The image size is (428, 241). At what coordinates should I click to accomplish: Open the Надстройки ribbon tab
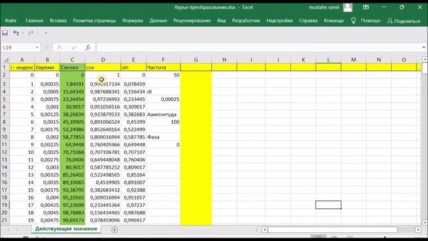[x=280, y=21]
